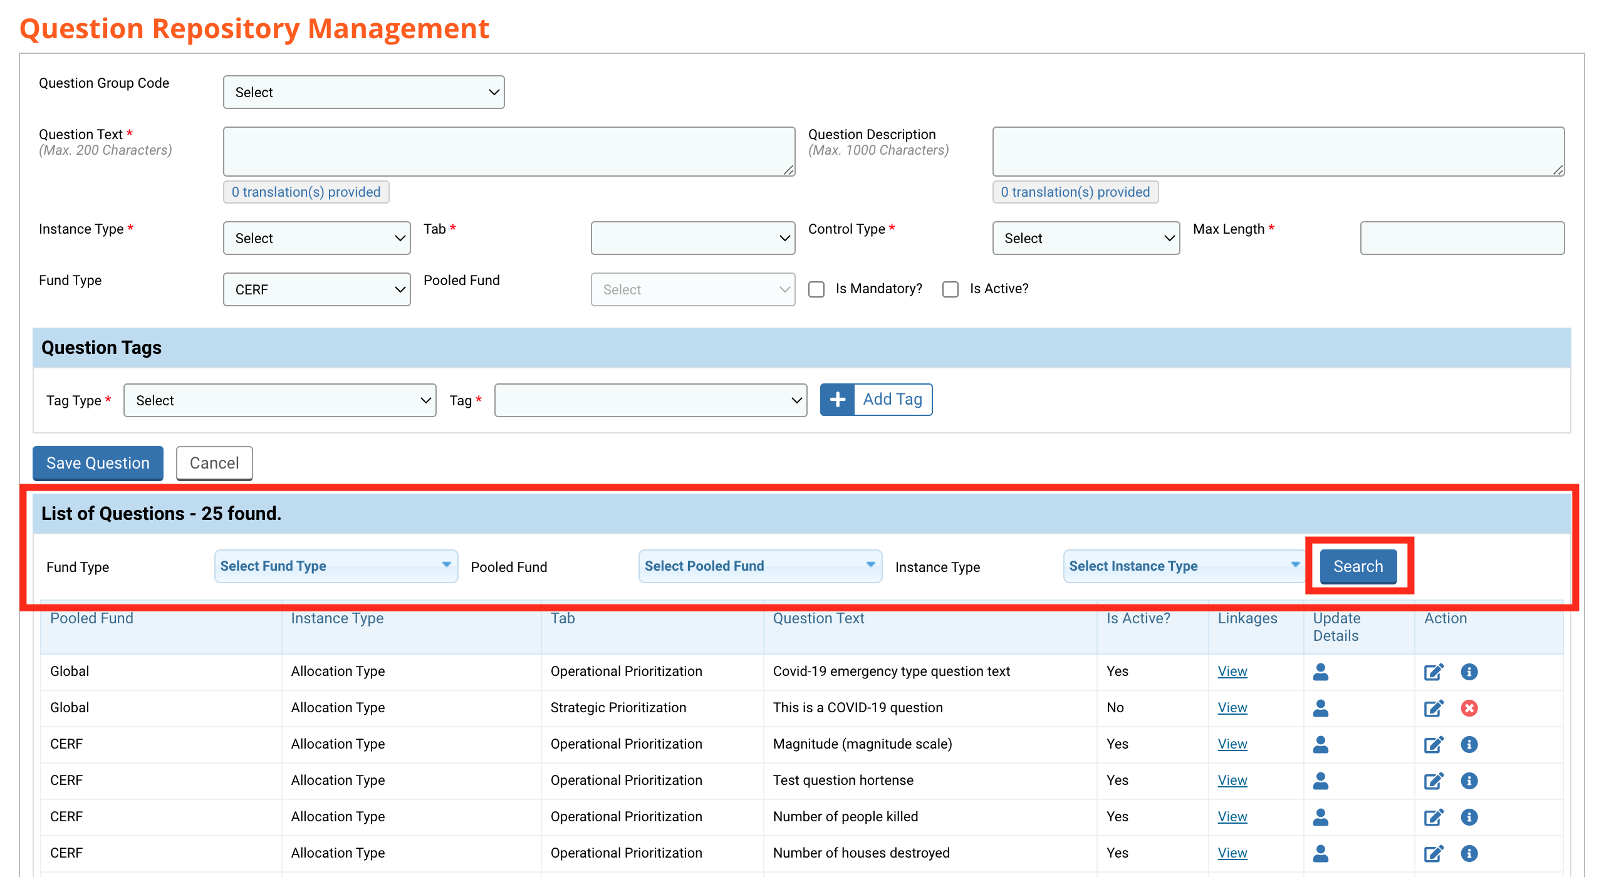Click Search button in questions list
The image size is (1604, 877).
pos(1358,566)
